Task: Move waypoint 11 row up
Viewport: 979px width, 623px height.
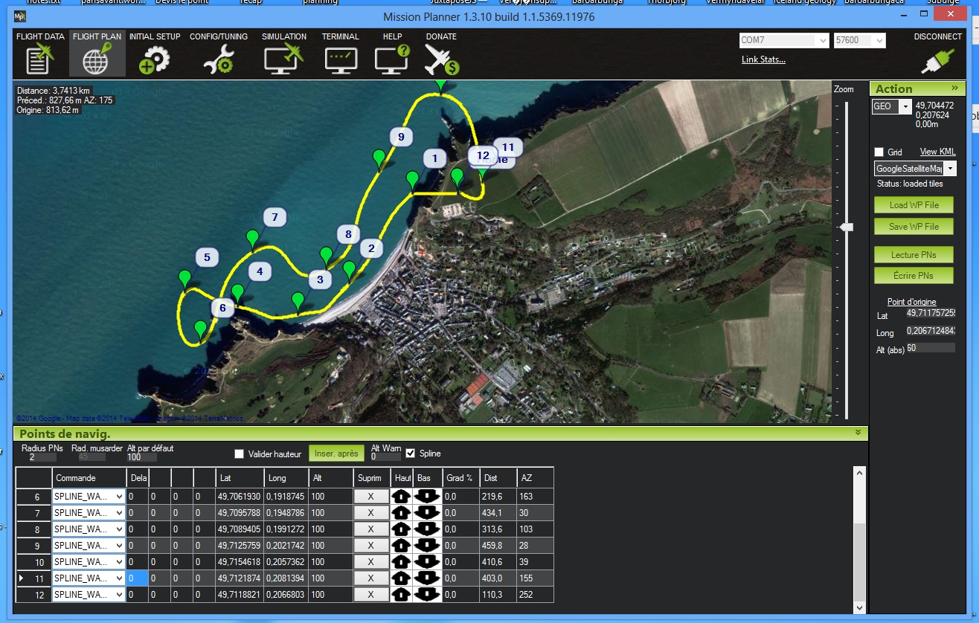Action: click(x=401, y=578)
